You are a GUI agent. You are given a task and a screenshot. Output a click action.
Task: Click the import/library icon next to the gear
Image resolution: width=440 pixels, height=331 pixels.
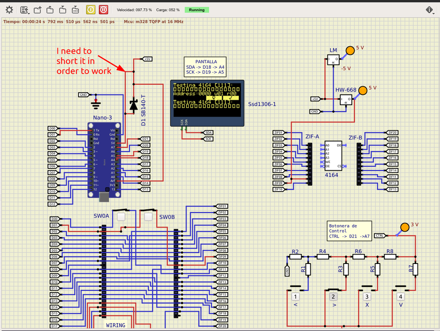pyautogui.click(x=25, y=10)
